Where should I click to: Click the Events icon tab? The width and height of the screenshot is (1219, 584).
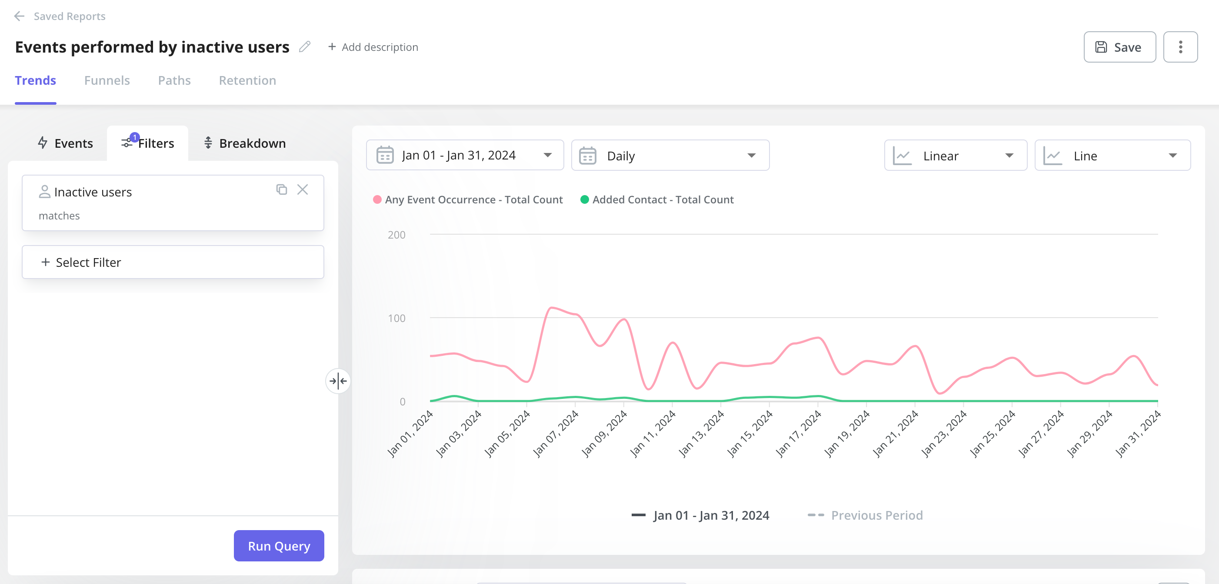tap(64, 142)
